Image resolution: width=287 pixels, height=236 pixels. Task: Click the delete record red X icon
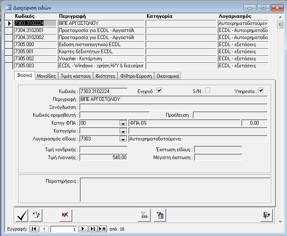pyautogui.click(x=65, y=215)
